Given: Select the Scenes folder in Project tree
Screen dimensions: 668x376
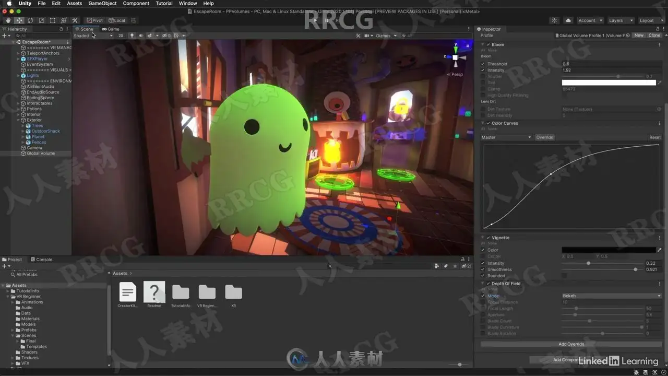Looking at the screenshot, I should pyautogui.click(x=29, y=336).
